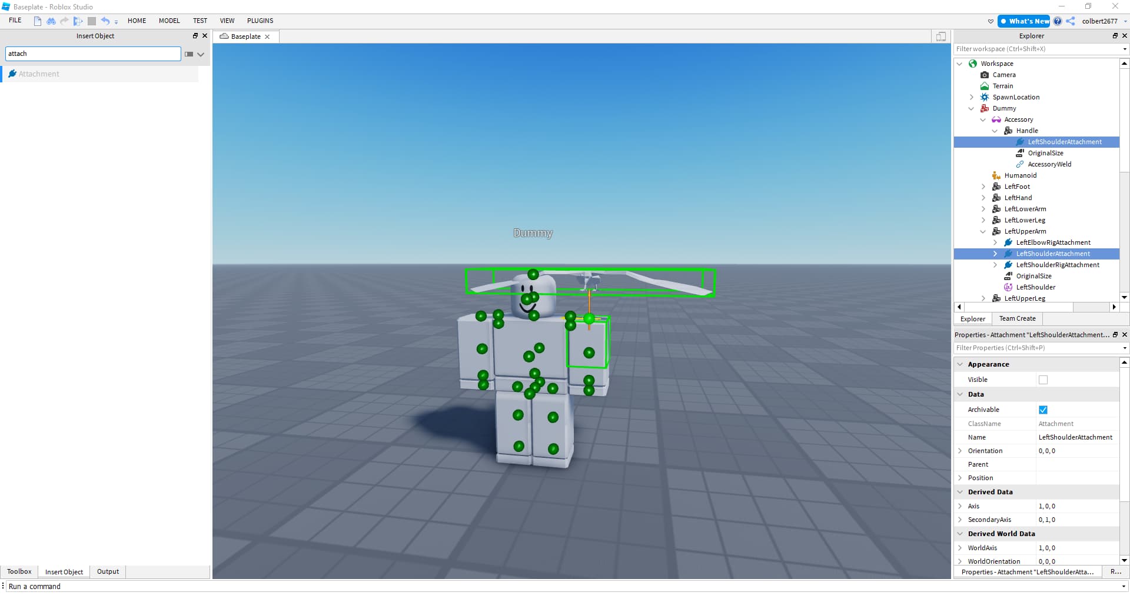Click the Properties scroll-down arrow

[x=1124, y=561]
